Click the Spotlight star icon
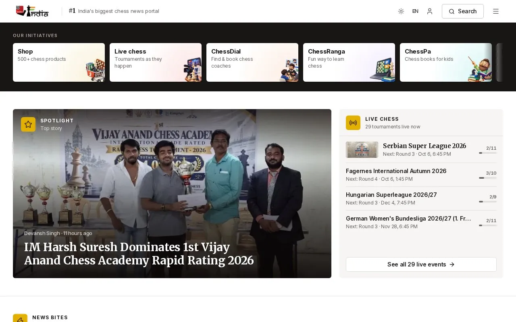 28,124
